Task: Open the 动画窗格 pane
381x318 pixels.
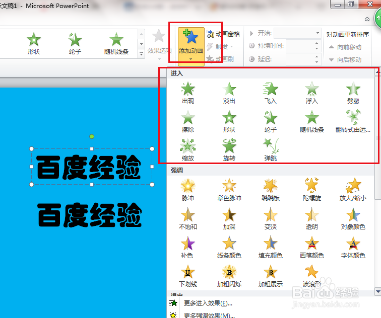Action: pyautogui.click(x=223, y=34)
